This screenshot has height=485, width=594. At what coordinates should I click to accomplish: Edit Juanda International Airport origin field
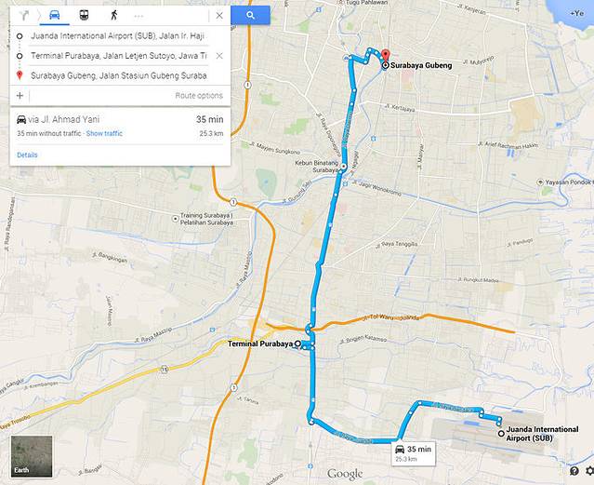pos(117,36)
